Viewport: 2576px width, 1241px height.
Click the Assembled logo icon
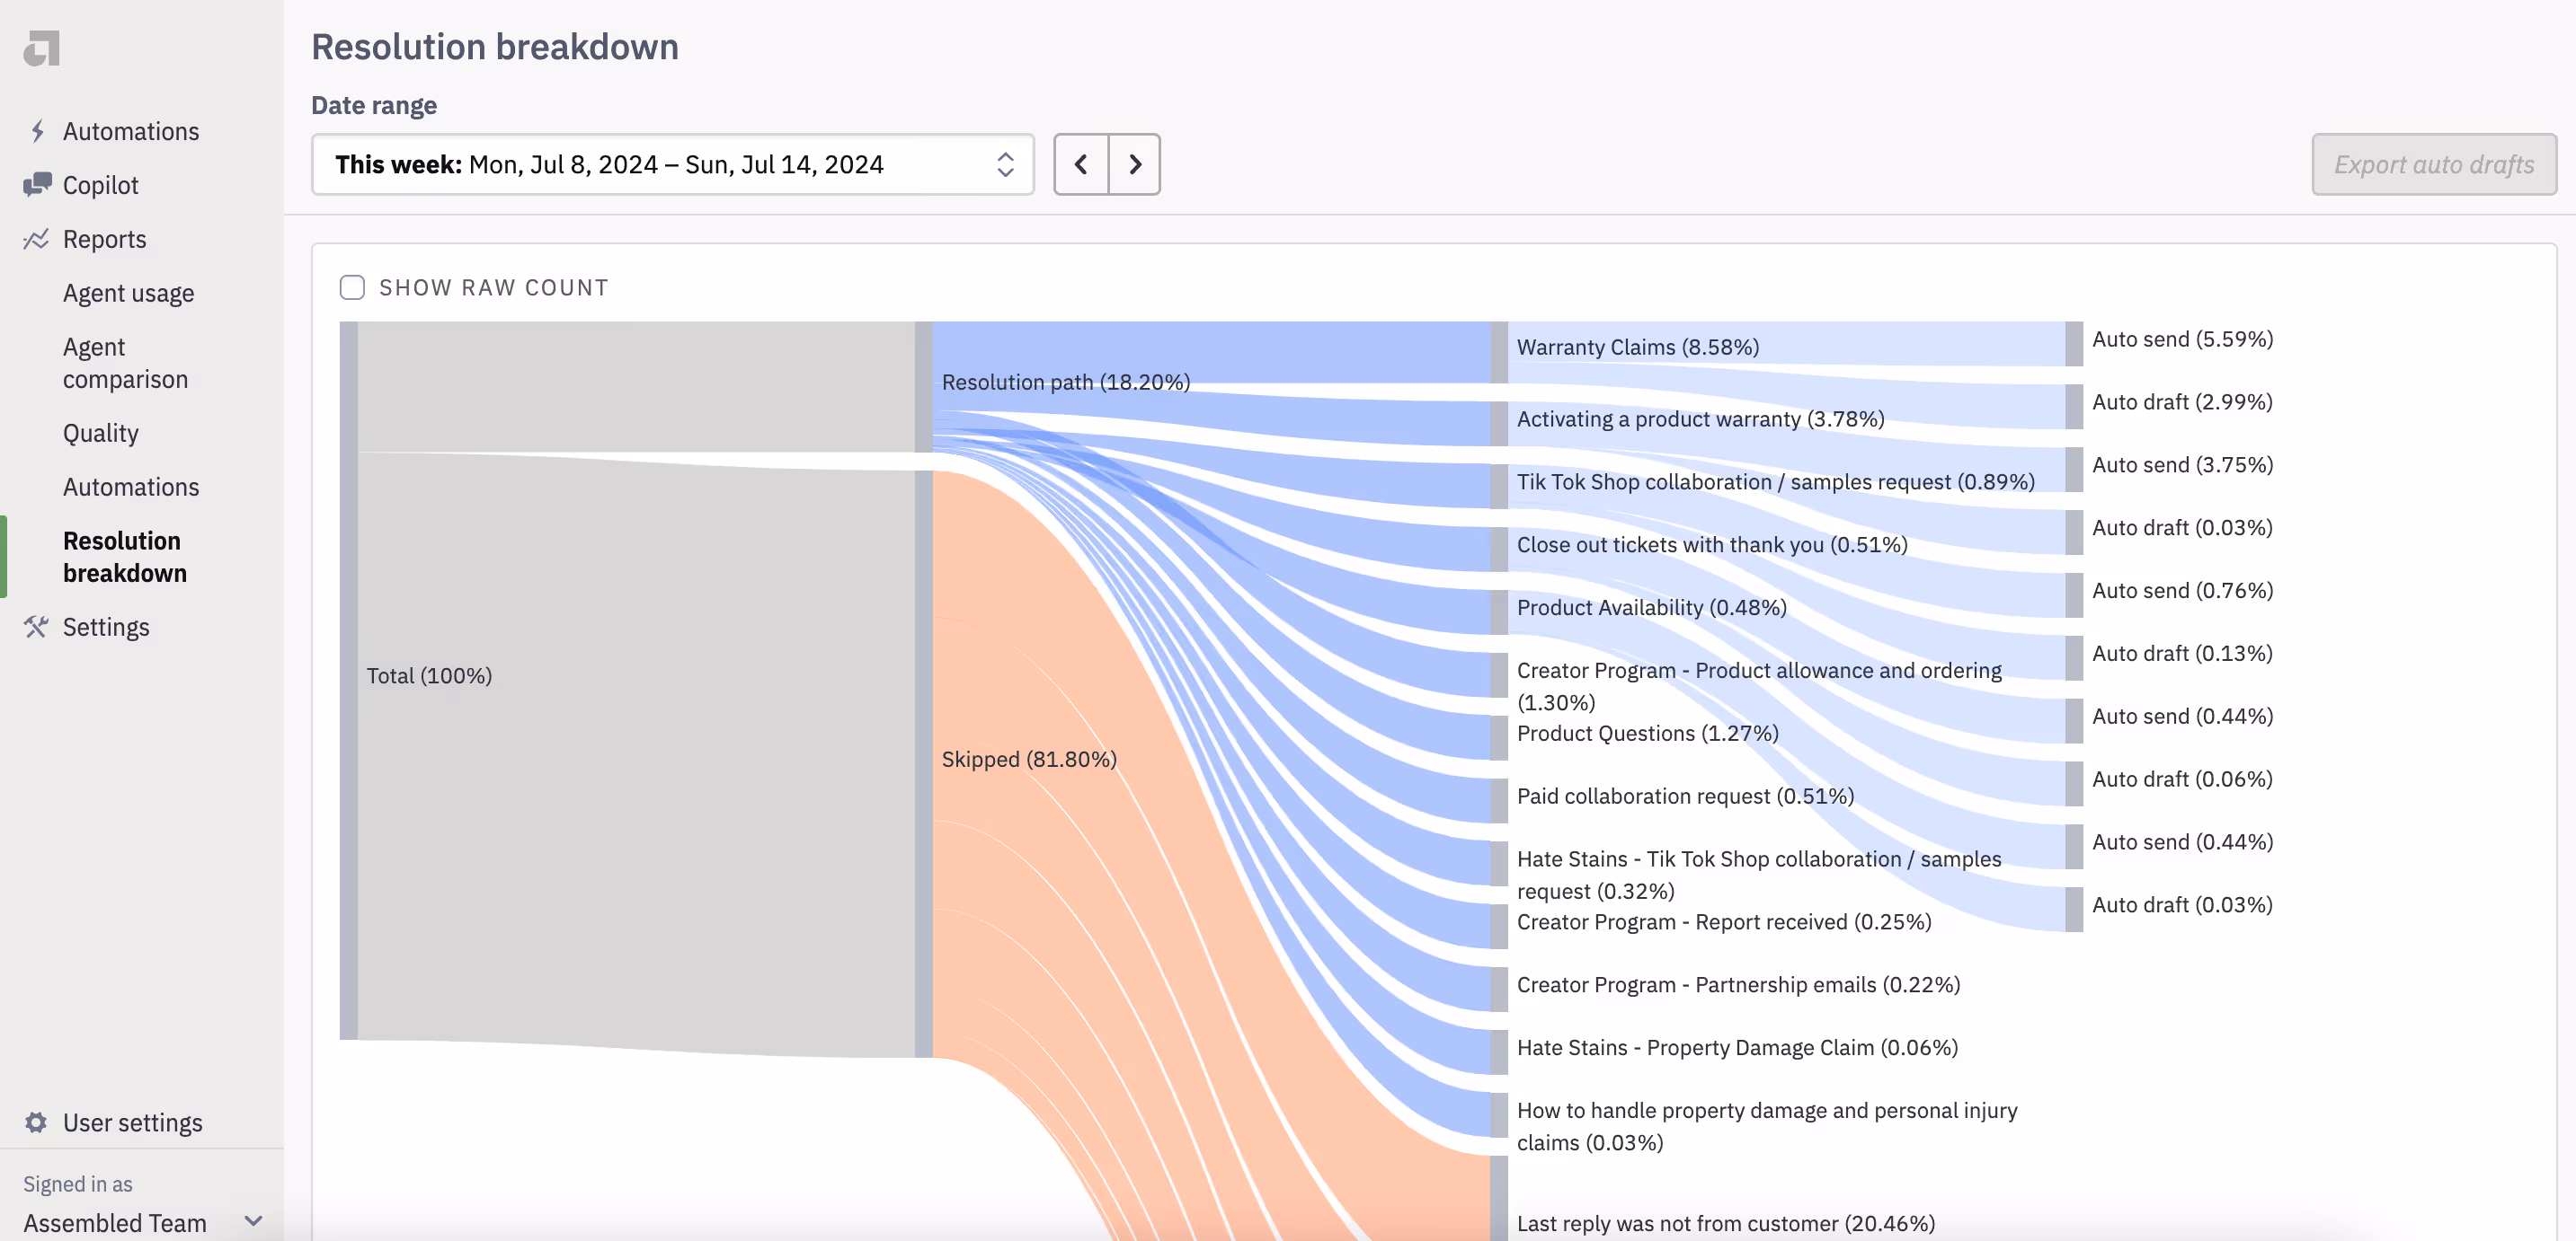(x=42, y=48)
